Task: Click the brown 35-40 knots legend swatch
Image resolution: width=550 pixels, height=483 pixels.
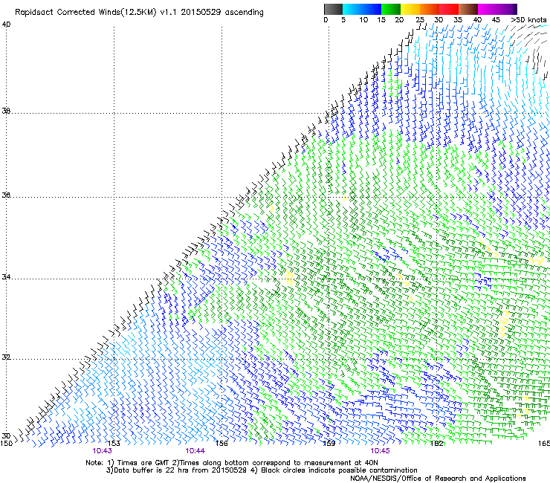Action: pyautogui.click(x=468, y=9)
